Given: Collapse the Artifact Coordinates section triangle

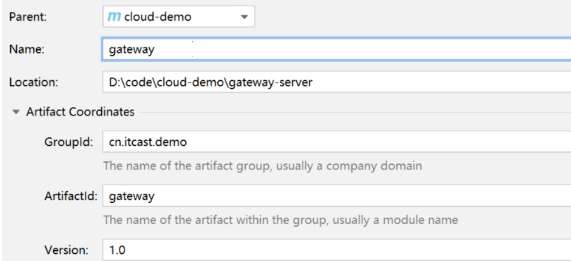Looking at the screenshot, I should click(15, 112).
